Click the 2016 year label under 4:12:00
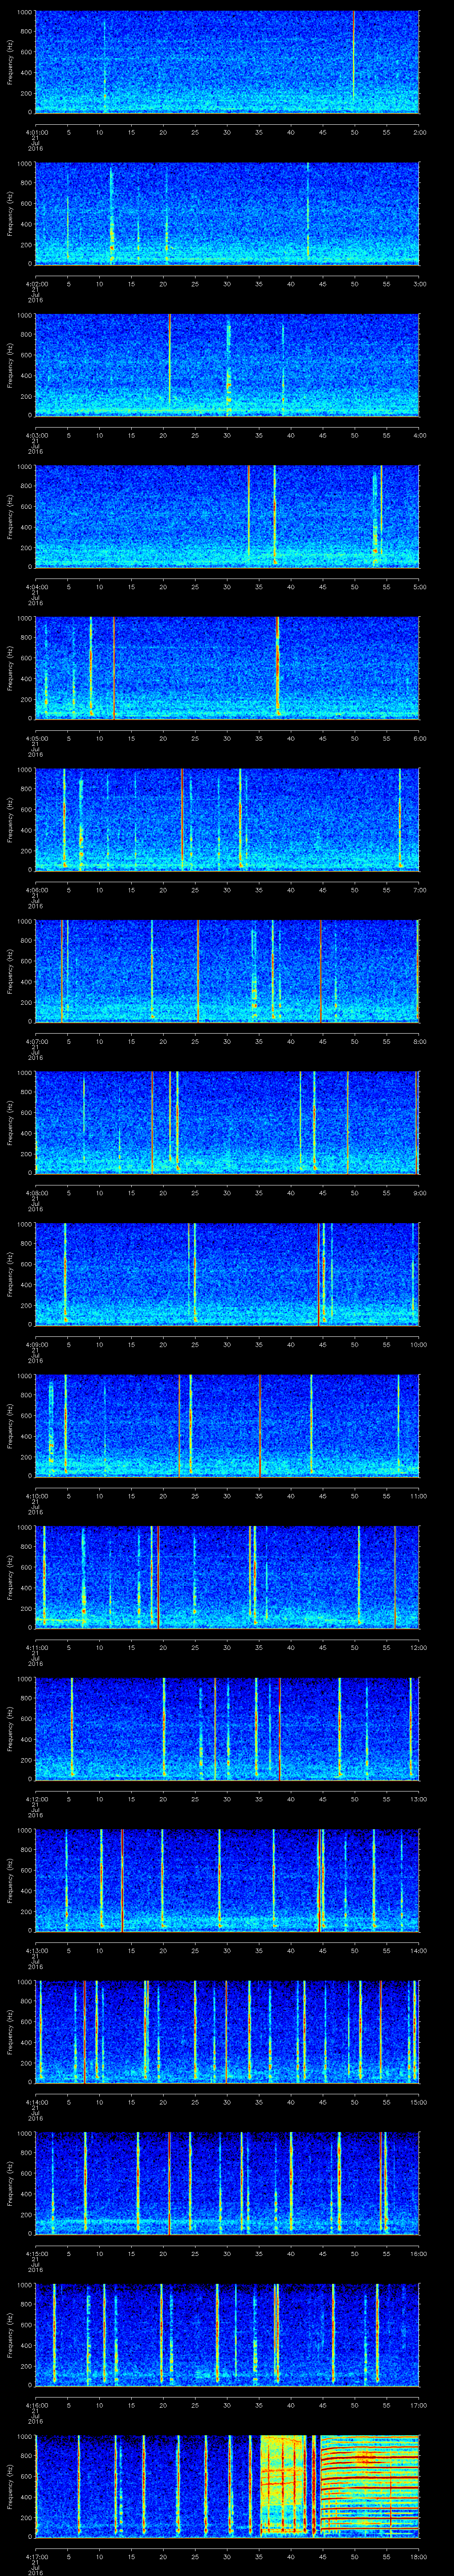 [x=36, y=1815]
